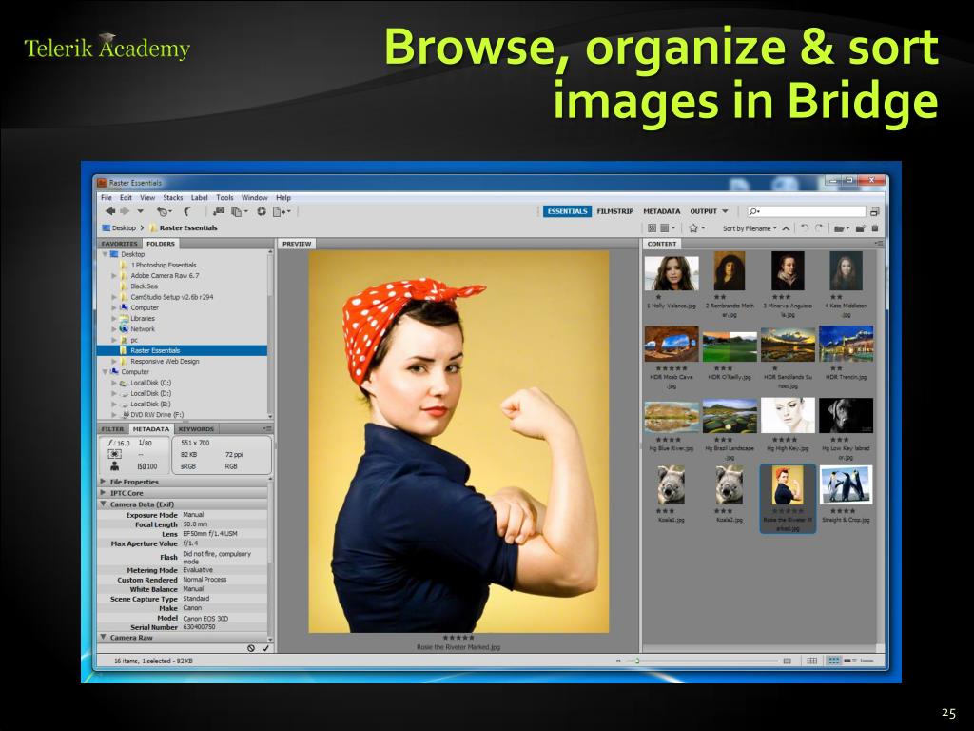Screen dimensions: 974x731
Task: Click the filter by rating star icon
Action: pyautogui.click(x=696, y=228)
